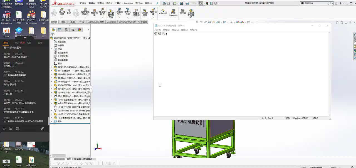Expand the 配合 mates folder at tree bottom
The width and height of the screenshot is (356, 168).
(51, 121)
